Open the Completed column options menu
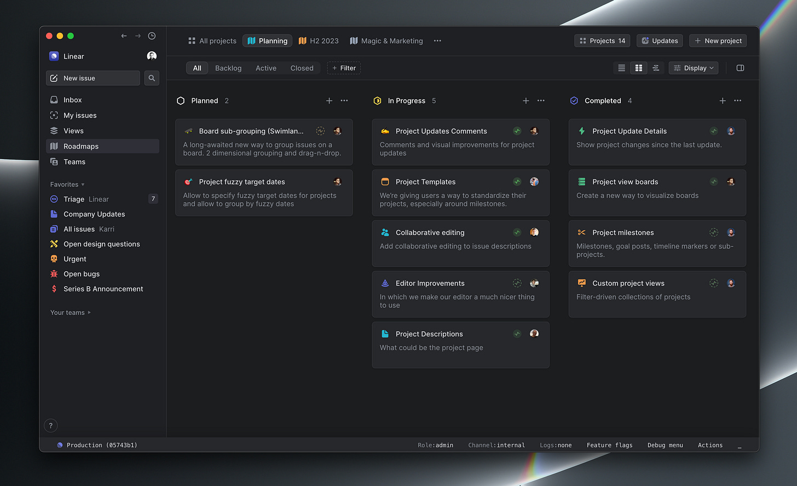 point(738,101)
